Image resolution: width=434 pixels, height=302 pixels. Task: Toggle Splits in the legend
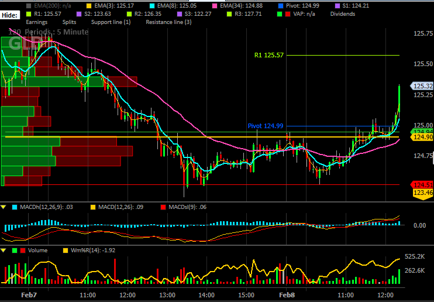[x=69, y=22]
